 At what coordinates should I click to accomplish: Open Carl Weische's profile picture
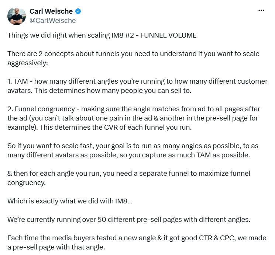point(17,16)
